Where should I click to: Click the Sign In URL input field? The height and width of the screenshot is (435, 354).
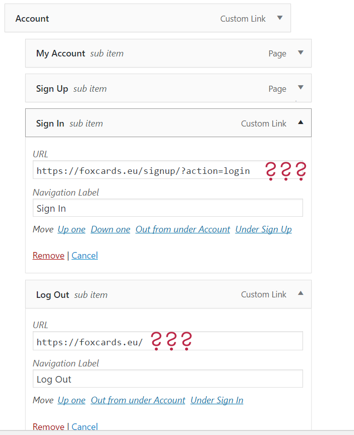pos(168,170)
